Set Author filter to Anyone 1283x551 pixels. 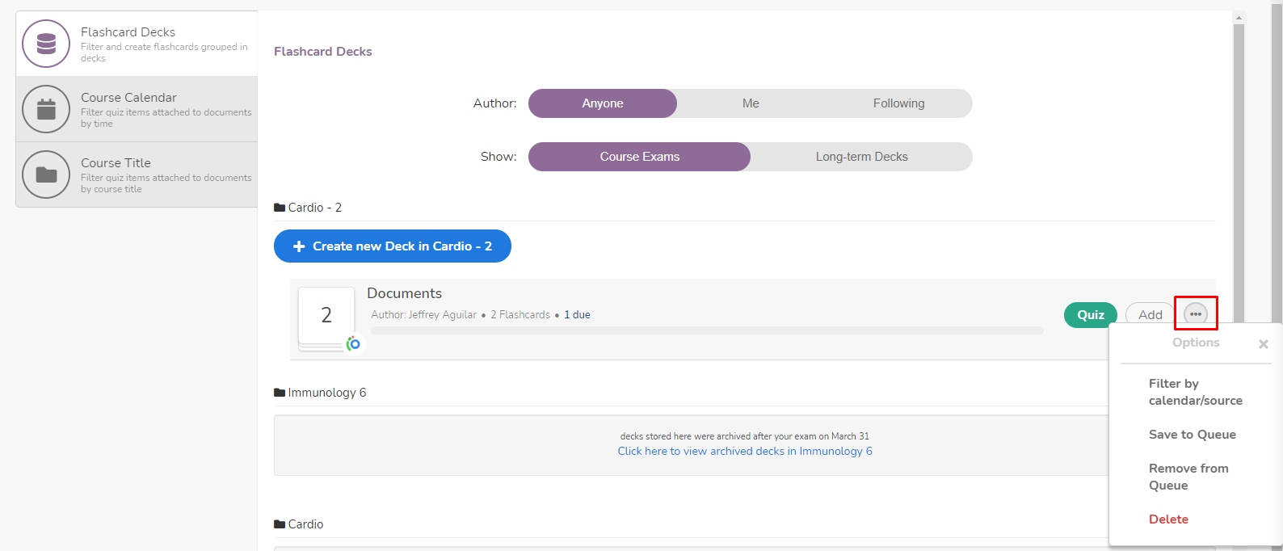point(603,103)
